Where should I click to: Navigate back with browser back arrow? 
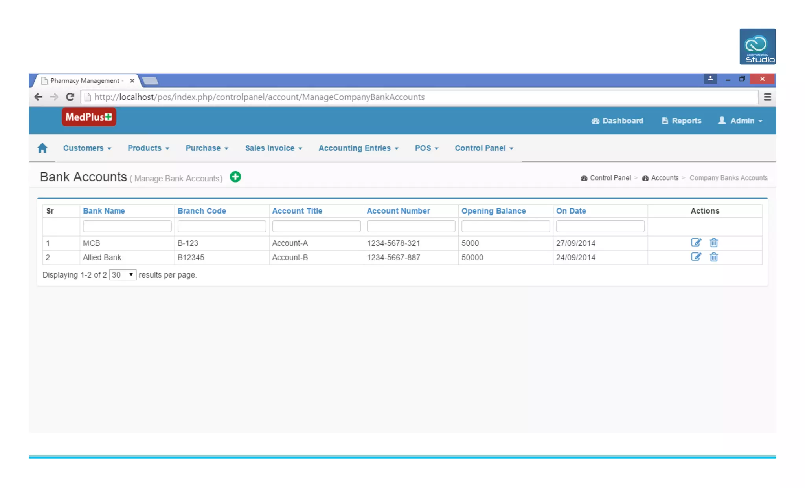click(x=38, y=97)
